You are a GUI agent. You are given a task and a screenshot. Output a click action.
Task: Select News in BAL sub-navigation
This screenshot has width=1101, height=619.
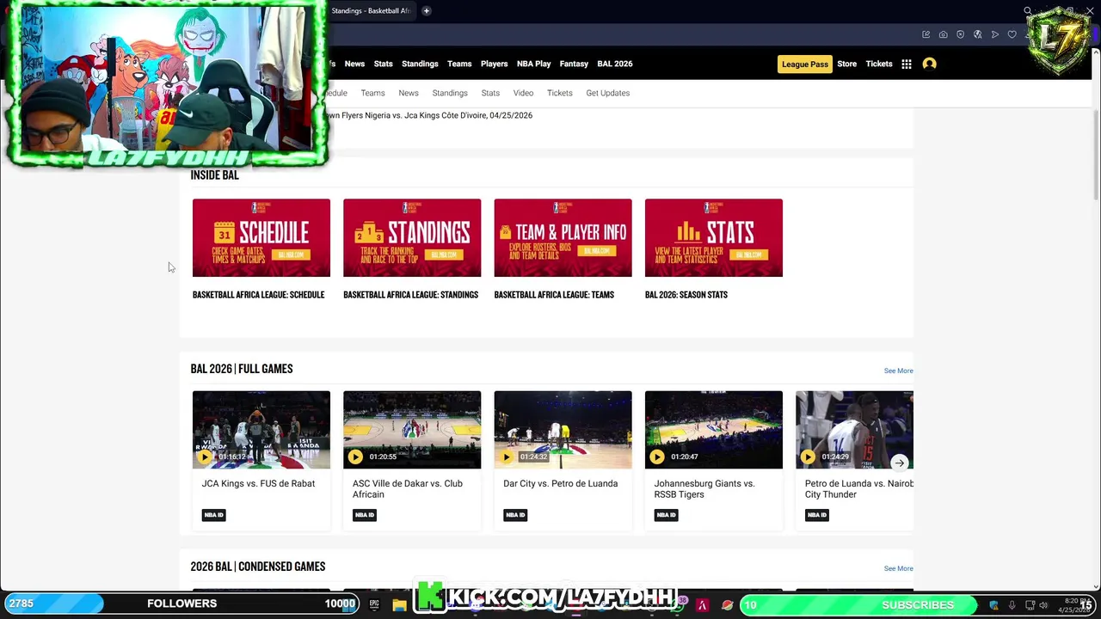click(409, 93)
